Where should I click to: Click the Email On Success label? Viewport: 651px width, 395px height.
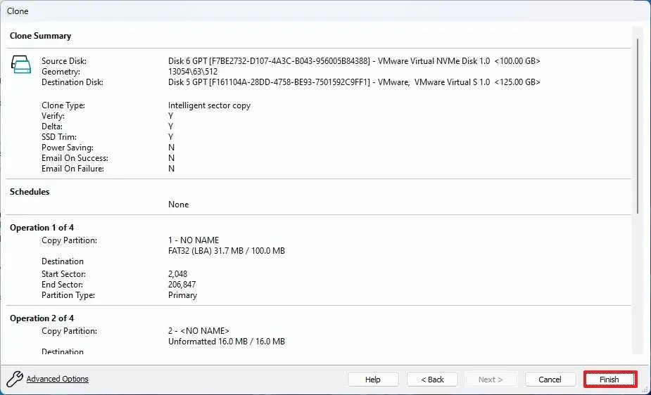(x=75, y=158)
